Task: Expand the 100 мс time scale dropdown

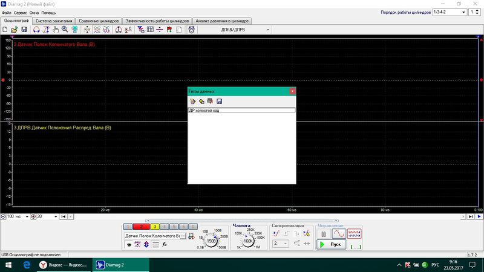Action: click(x=27, y=216)
